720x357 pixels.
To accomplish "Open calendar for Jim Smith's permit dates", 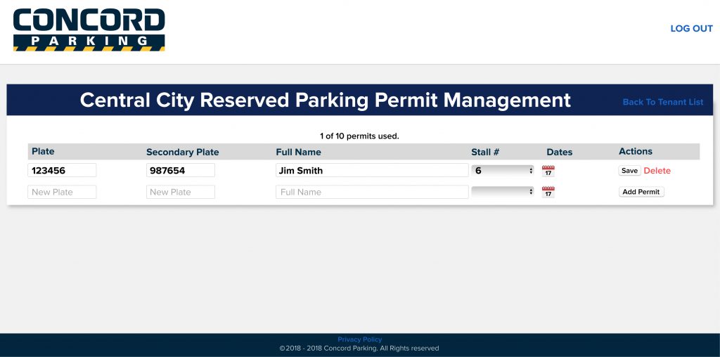I will [548, 171].
